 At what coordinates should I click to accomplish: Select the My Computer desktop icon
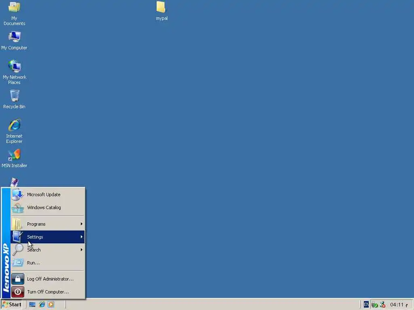tap(14, 40)
